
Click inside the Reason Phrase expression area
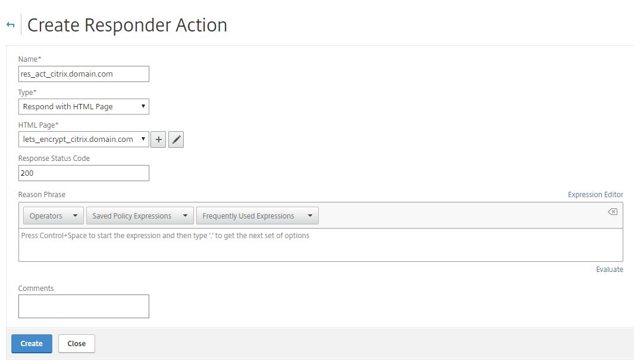coord(321,245)
